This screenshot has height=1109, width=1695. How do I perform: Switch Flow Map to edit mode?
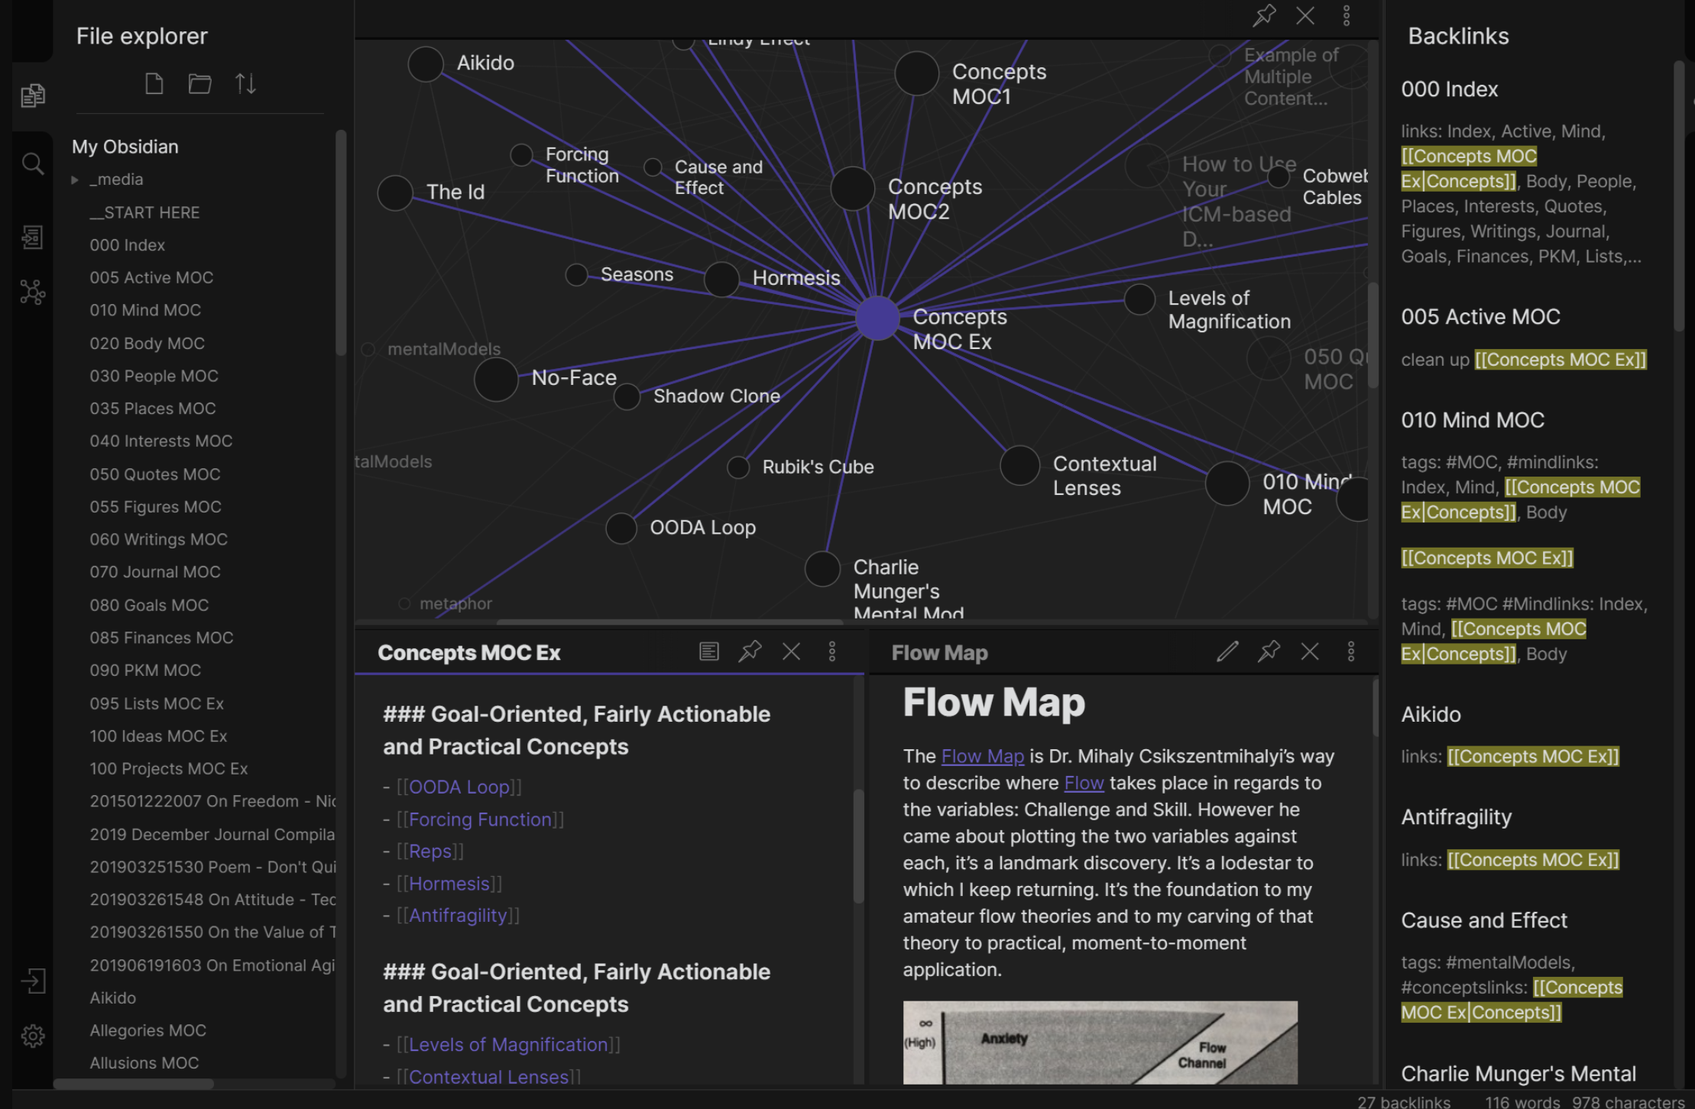point(1227,651)
